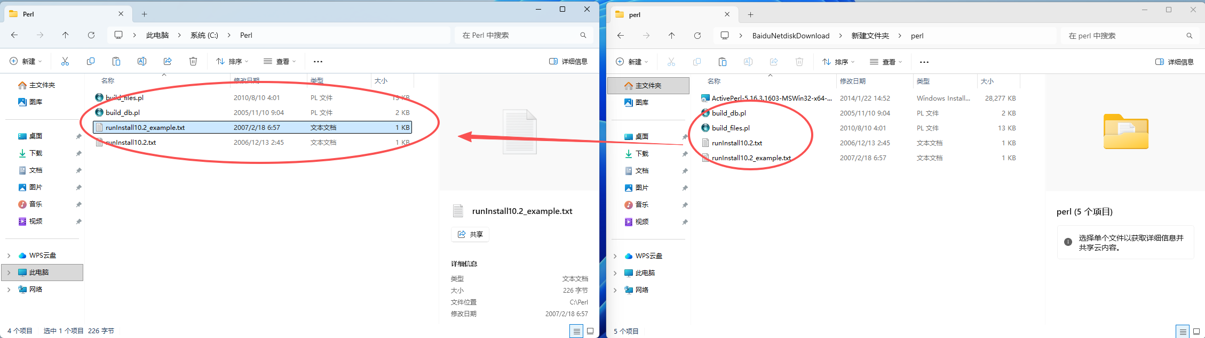Open the more options ellipsis in the right perl toolbar
The width and height of the screenshot is (1205, 338).
[924, 62]
